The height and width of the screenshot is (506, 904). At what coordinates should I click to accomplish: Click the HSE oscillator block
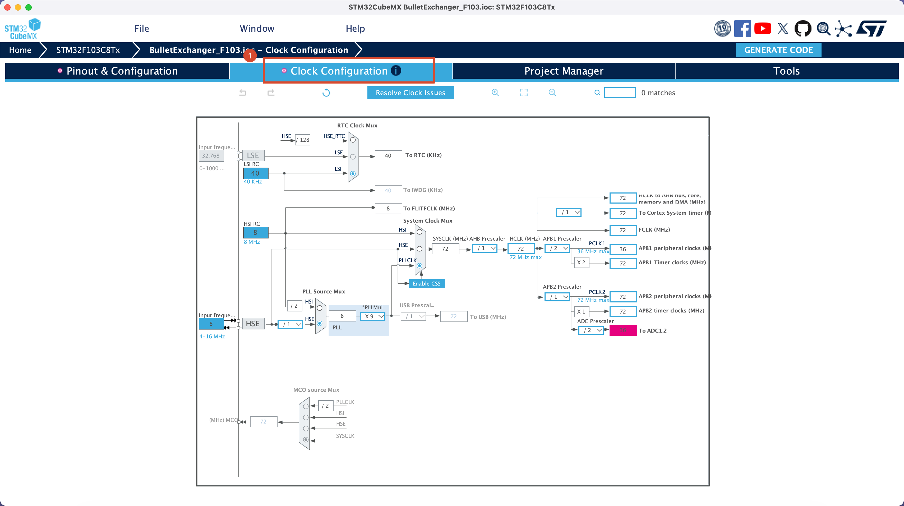pyautogui.click(x=253, y=324)
